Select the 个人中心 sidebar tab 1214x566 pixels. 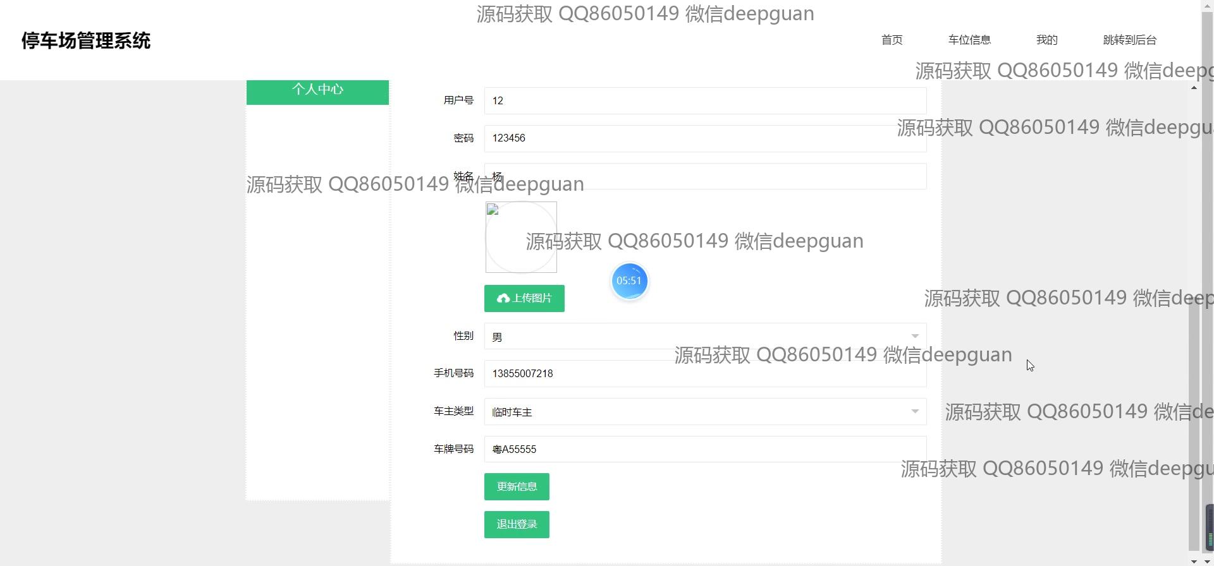(x=317, y=90)
